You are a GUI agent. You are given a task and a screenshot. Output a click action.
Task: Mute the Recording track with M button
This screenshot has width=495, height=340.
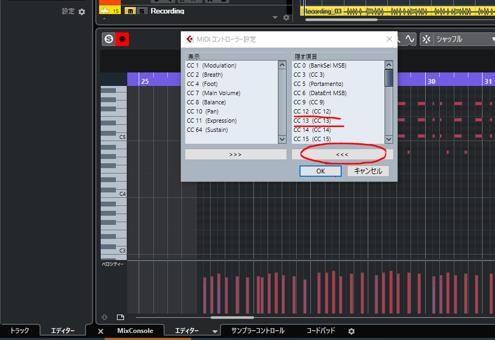click(x=130, y=11)
